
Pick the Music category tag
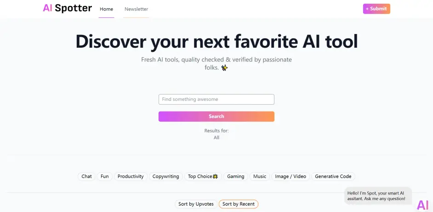pos(260,176)
